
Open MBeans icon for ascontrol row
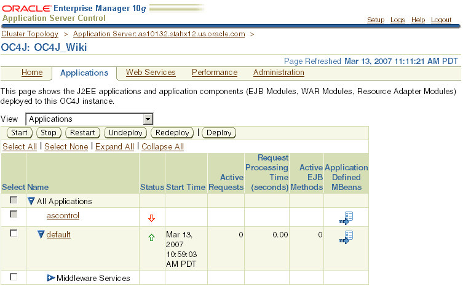pos(346,218)
